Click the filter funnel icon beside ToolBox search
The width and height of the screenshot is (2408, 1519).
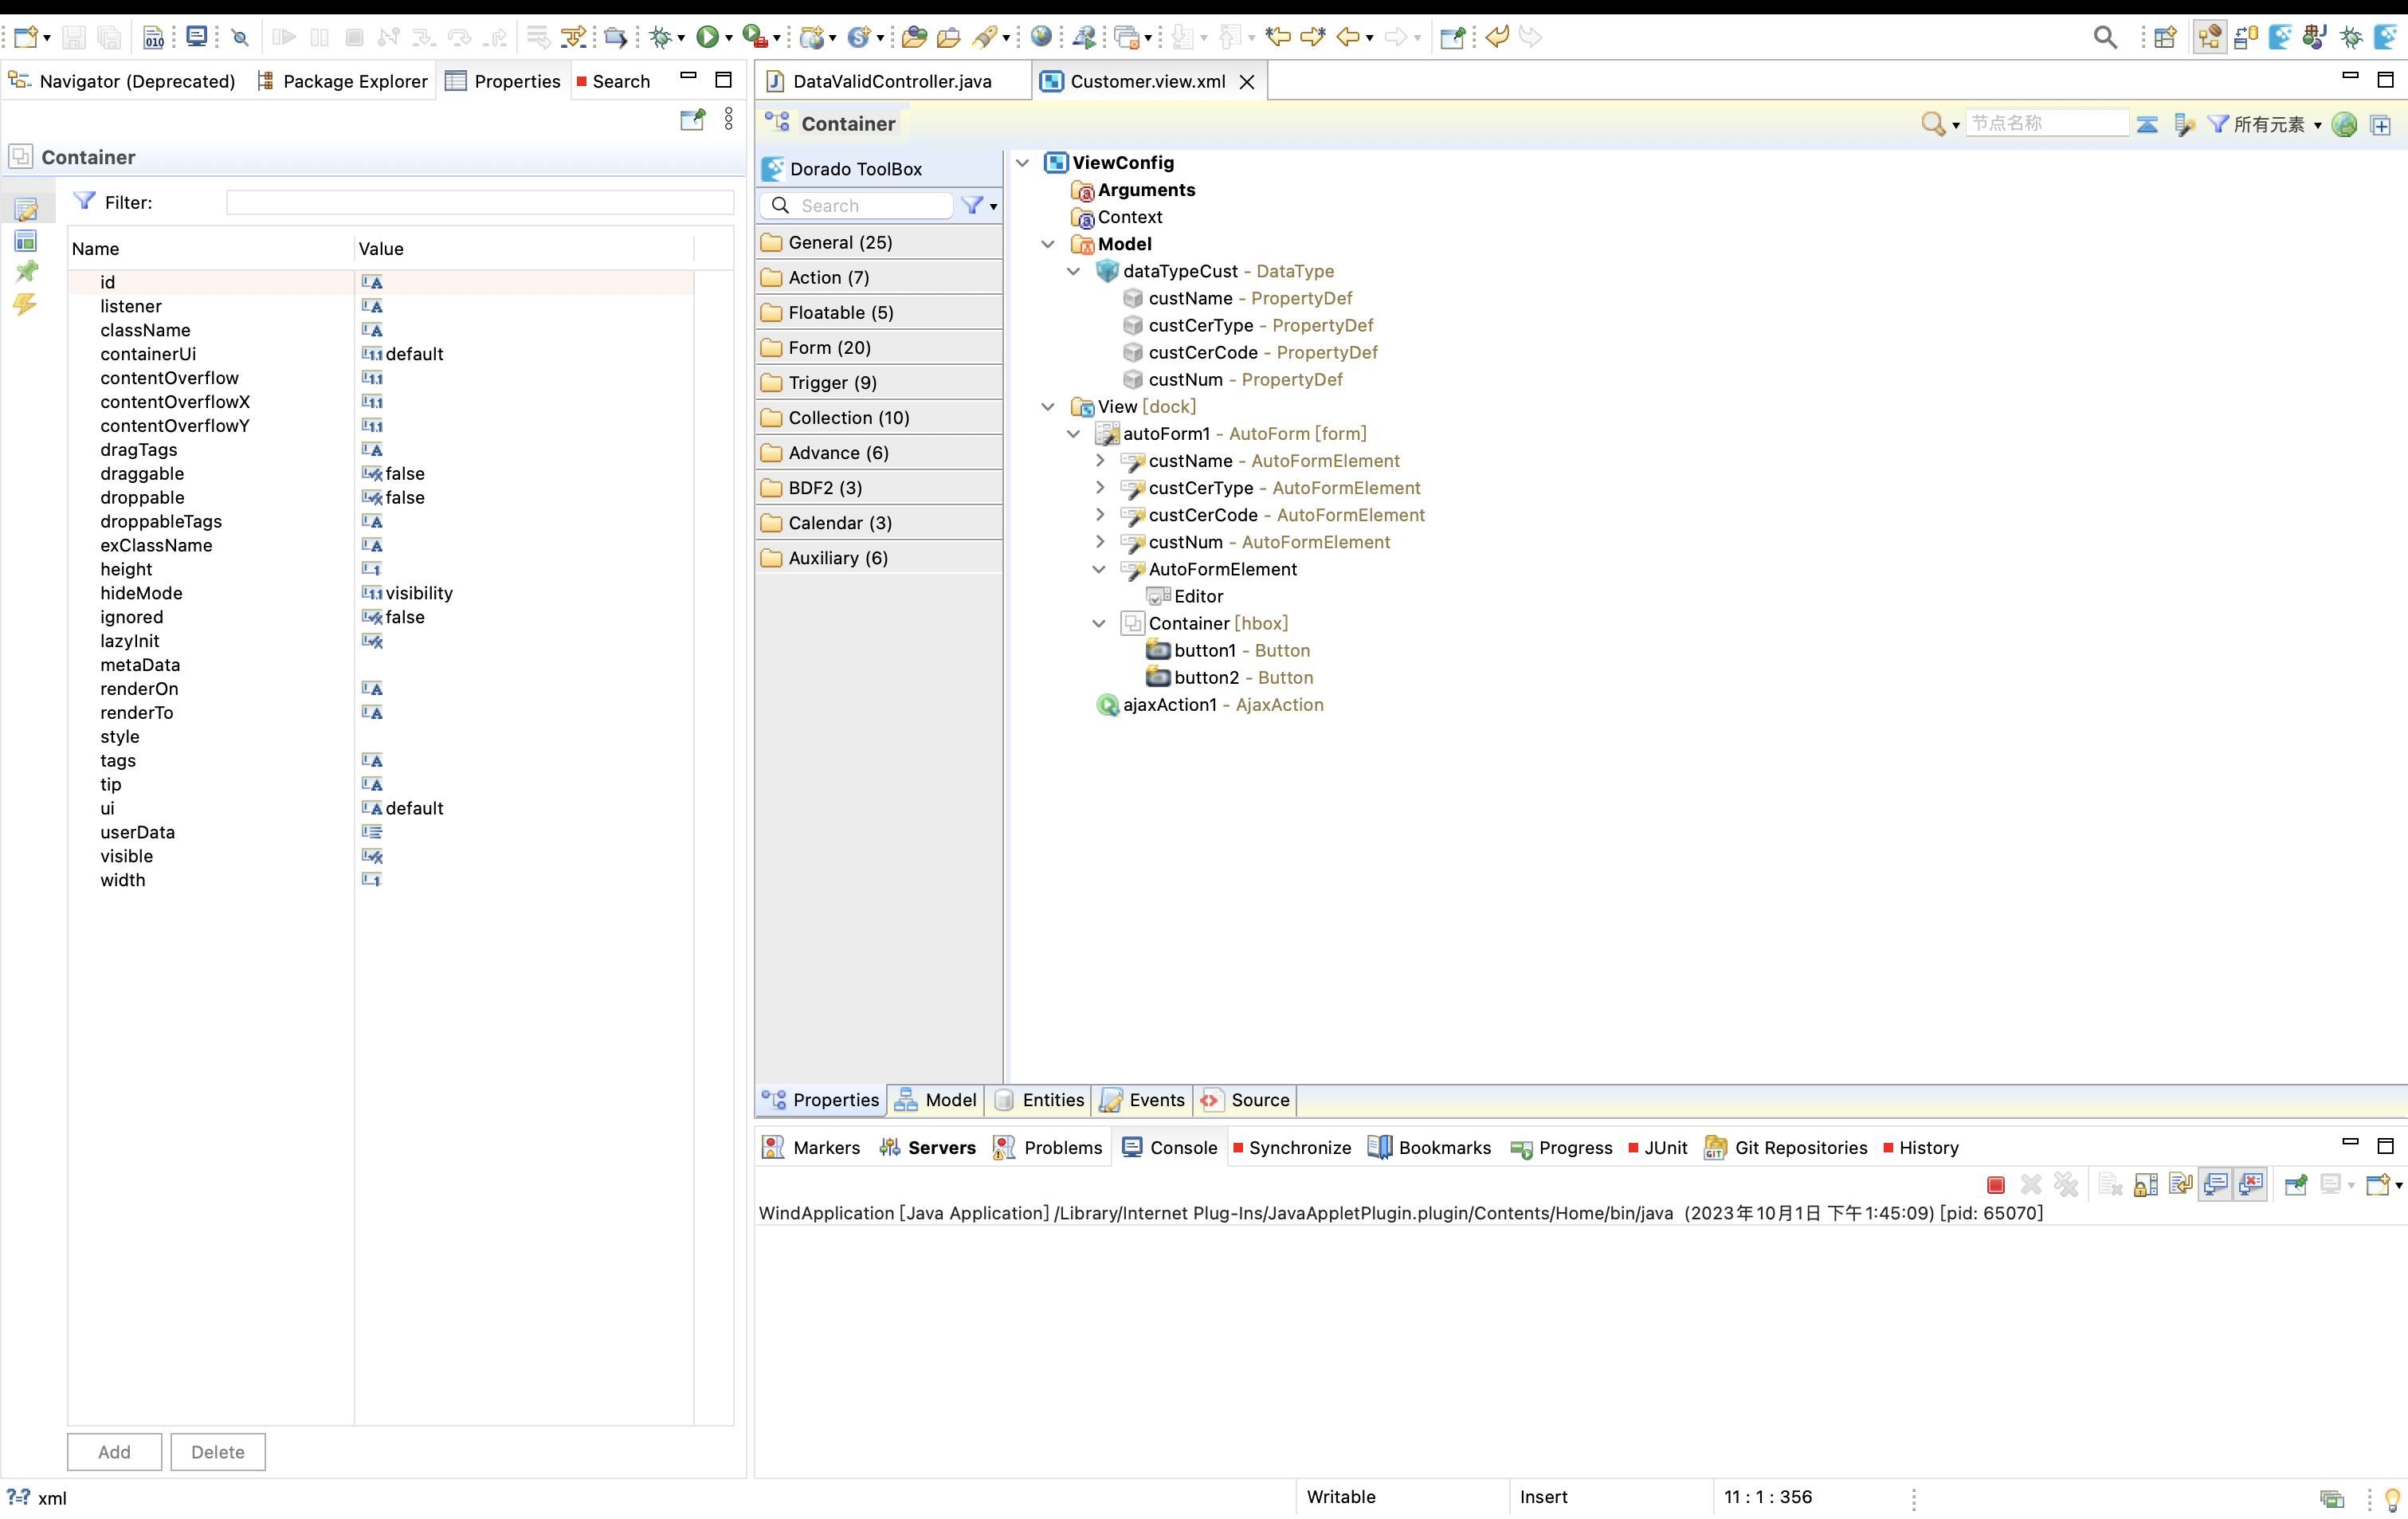[x=972, y=205]
